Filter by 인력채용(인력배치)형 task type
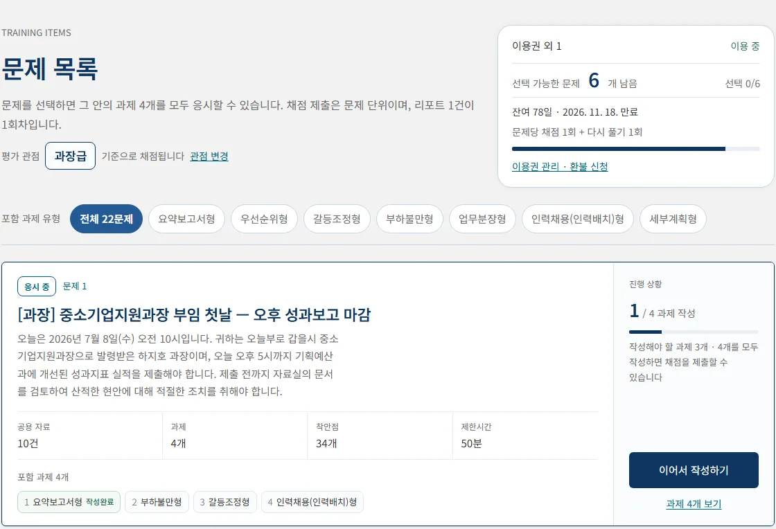 pos(578,219)
